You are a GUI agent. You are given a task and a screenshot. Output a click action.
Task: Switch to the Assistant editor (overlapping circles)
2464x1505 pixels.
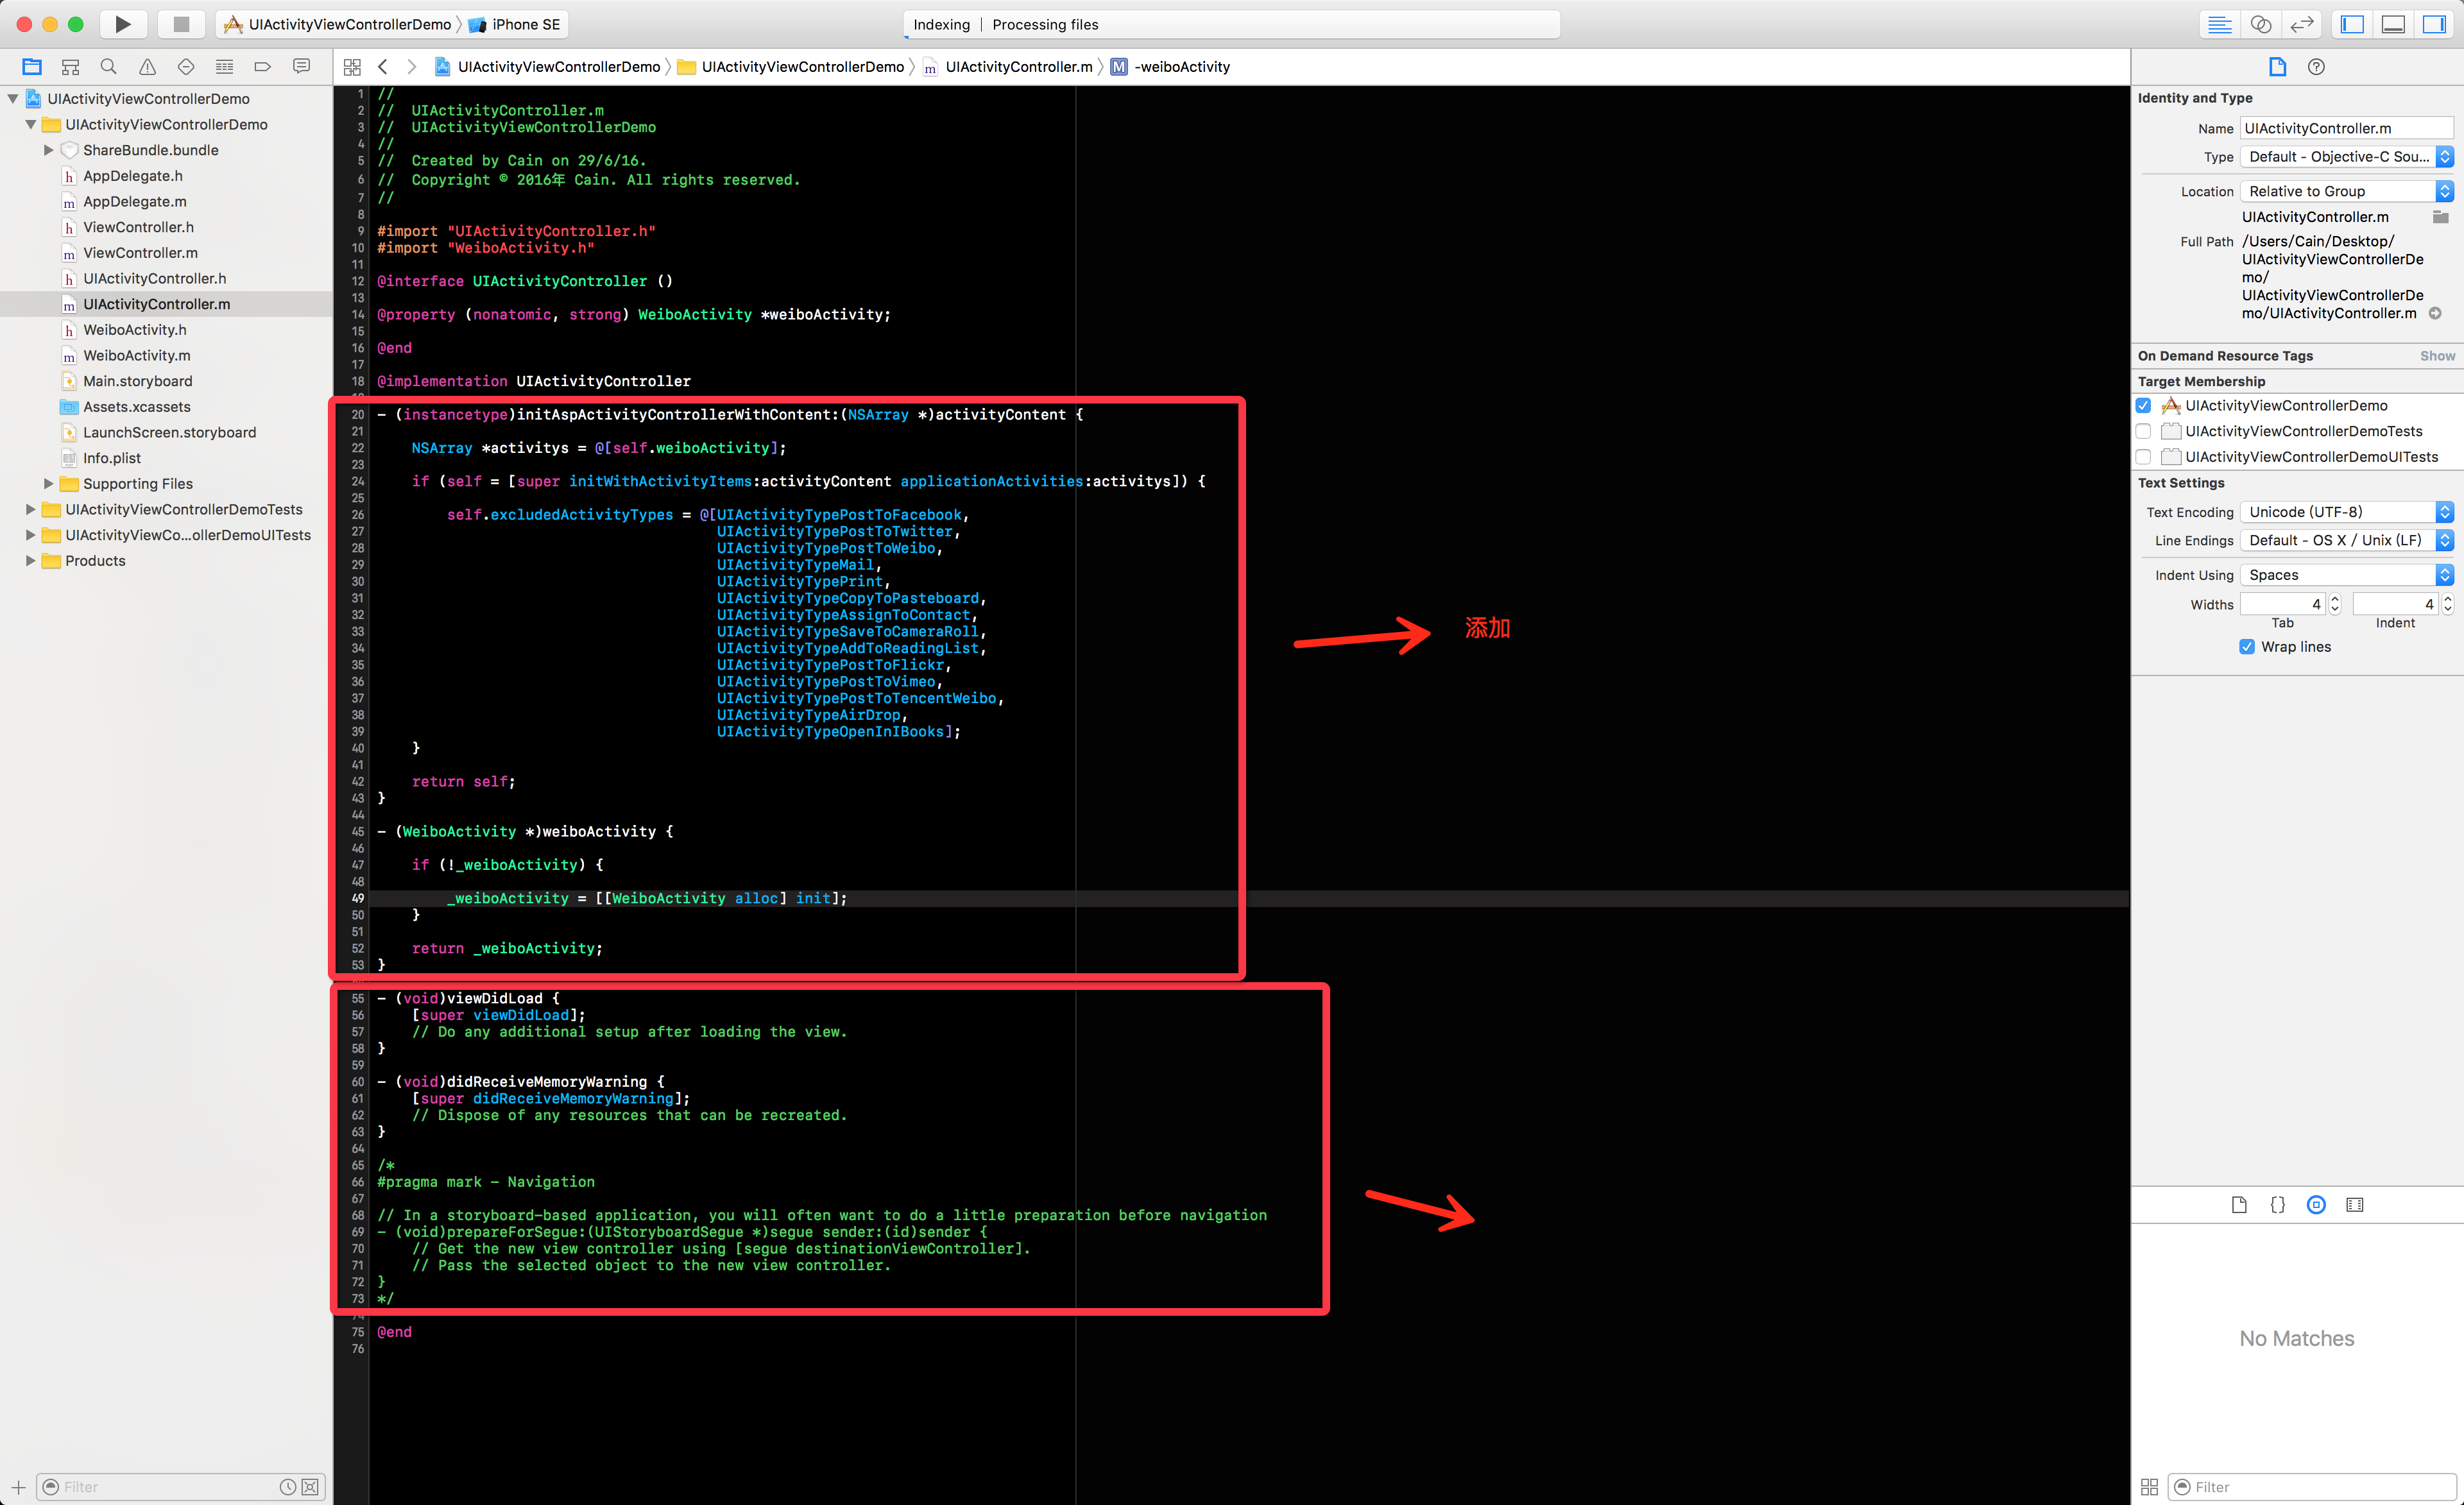[x=2261, y=24]
